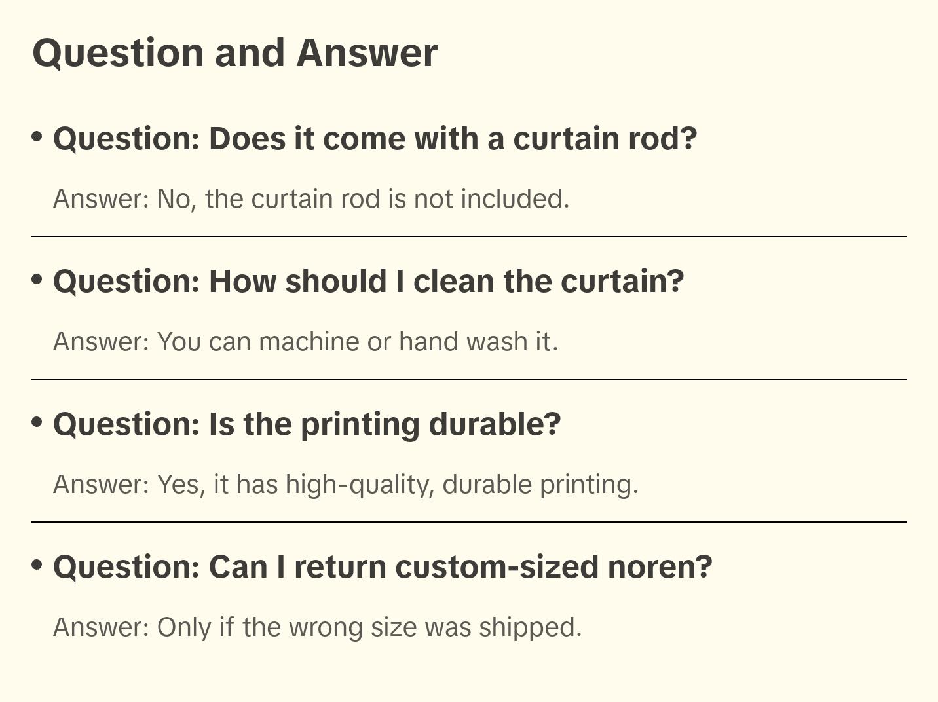Select the question "How should I clean the curtain?"
938x702 pixels.
[368, 282]
